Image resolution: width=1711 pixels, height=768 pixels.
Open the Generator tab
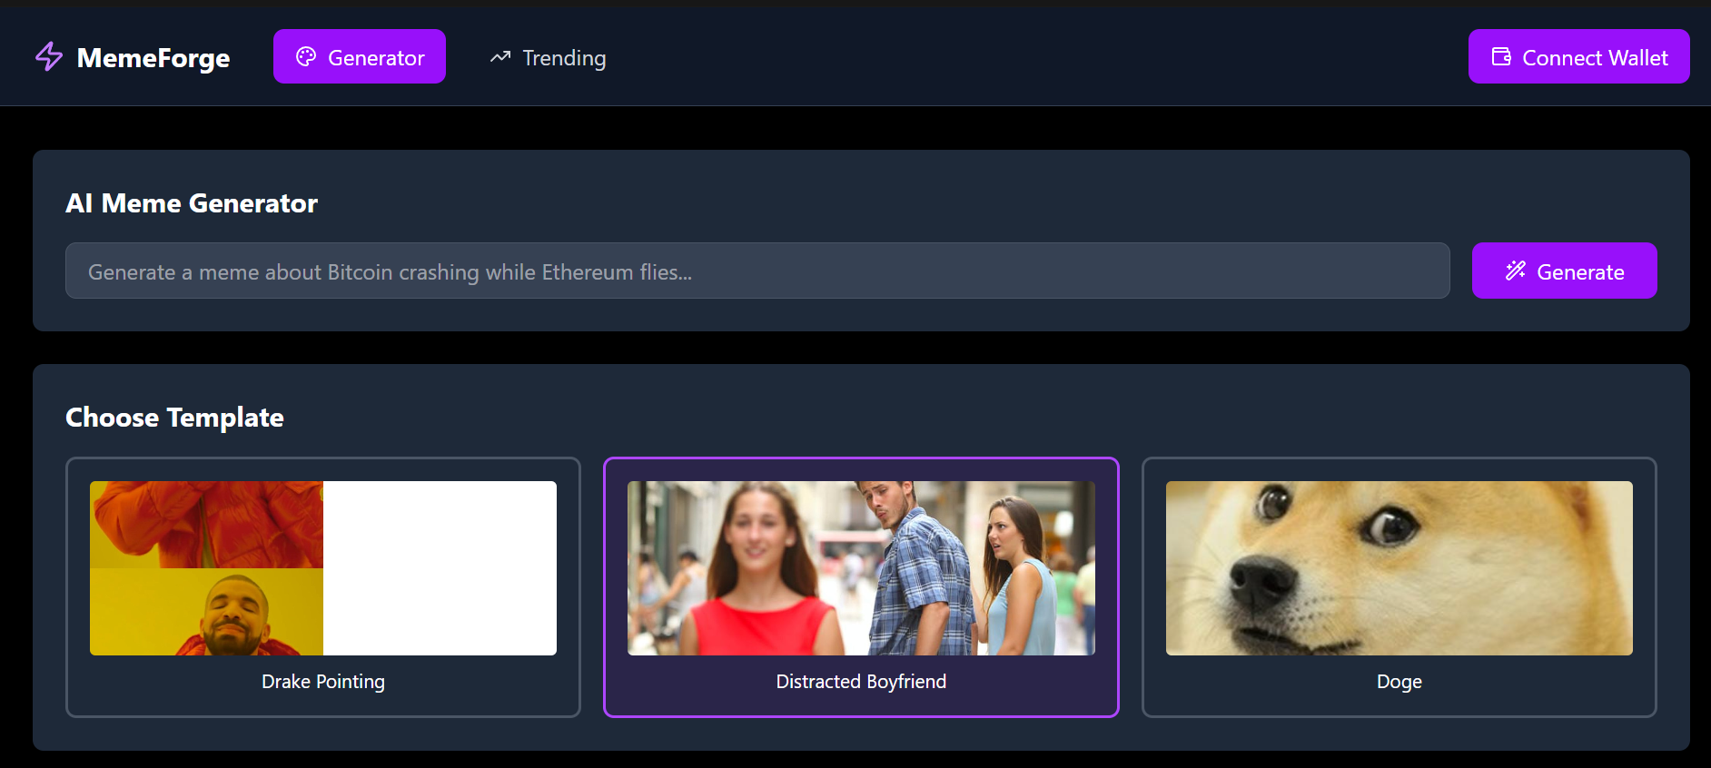click(360, 56)
